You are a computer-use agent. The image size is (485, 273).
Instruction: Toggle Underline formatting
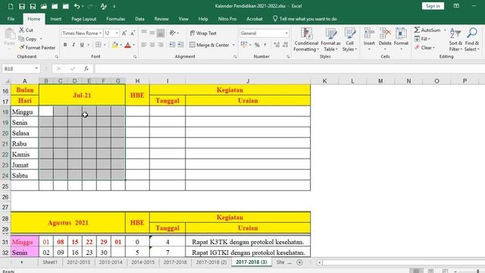coord(82,45)
